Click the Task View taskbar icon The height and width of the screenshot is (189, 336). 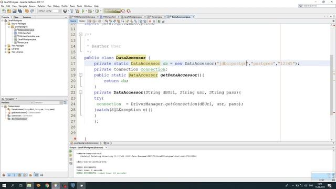click(21, 185)
